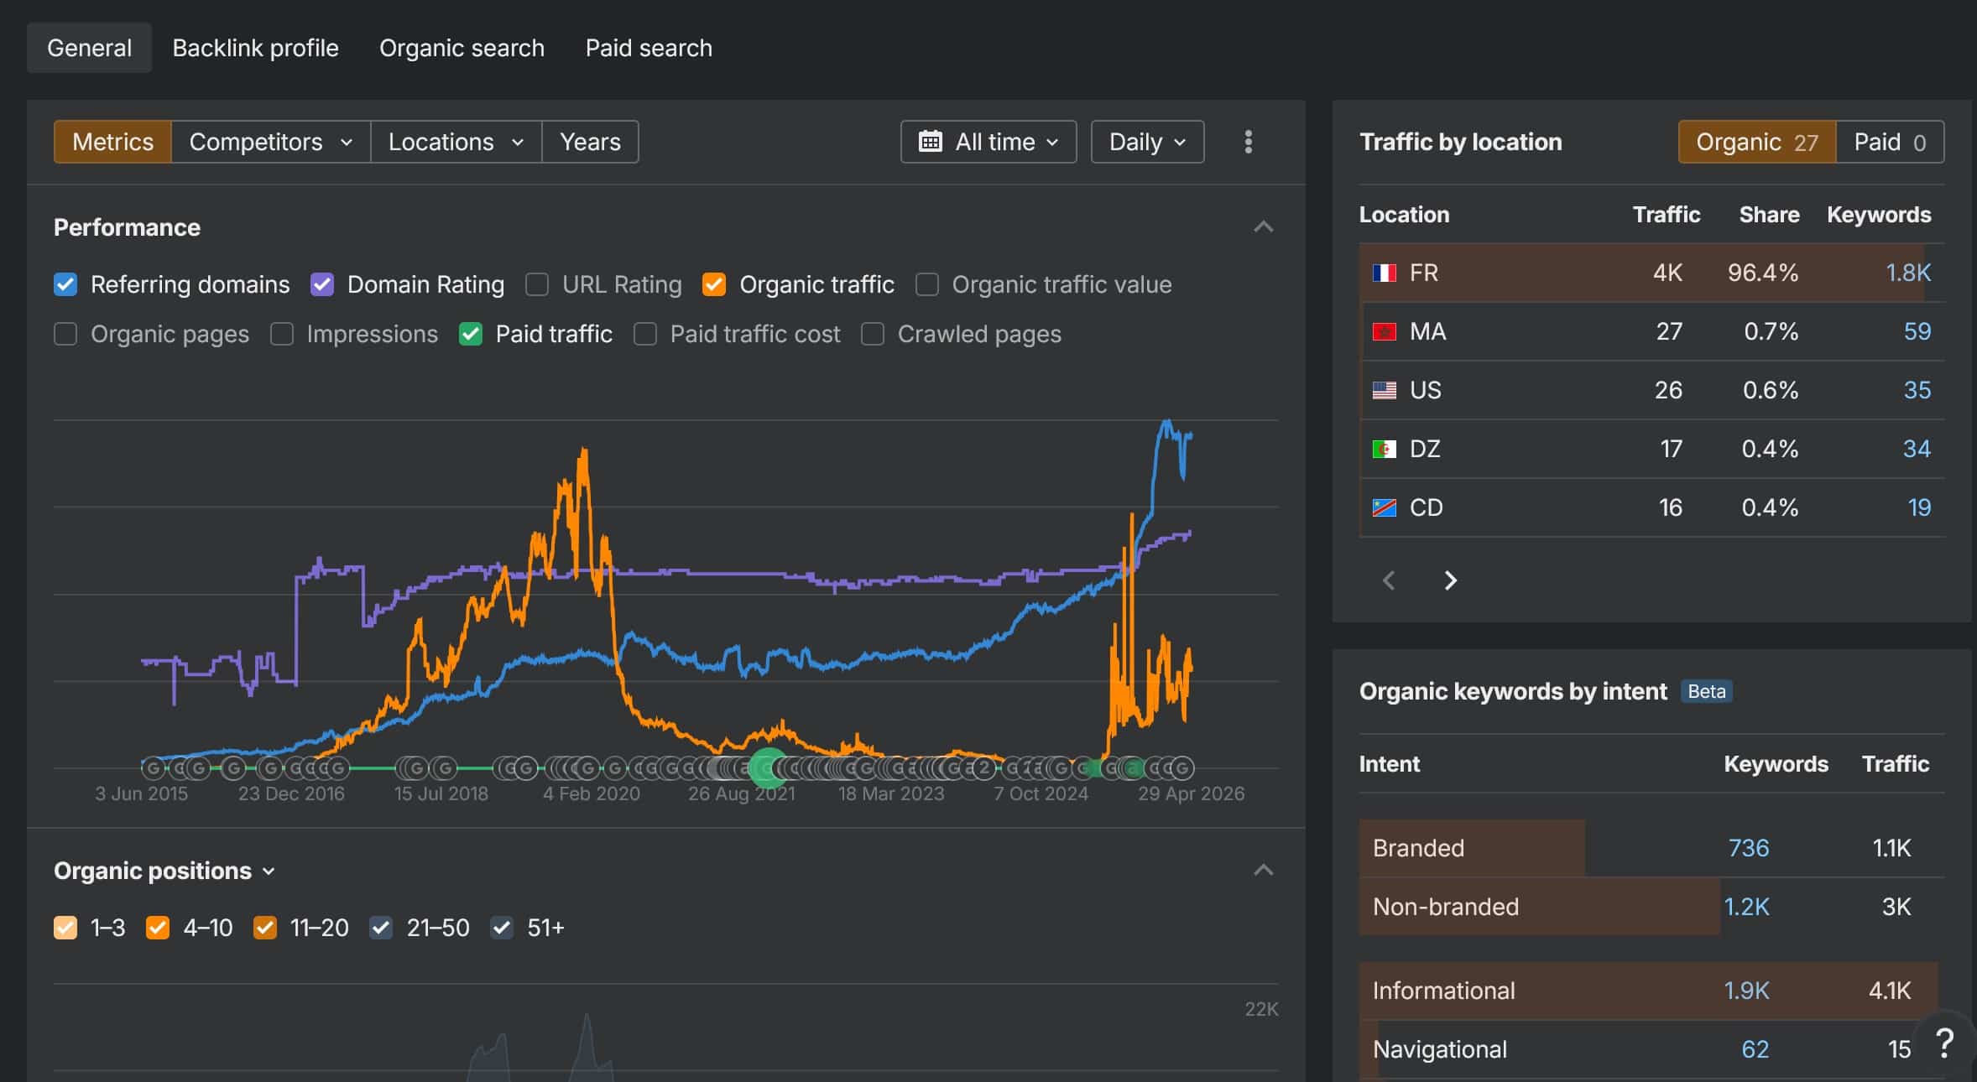This screenshot has height=1082, width=1977.
Task: Switch to the Paid search tab
Action: tap(649, 48)
